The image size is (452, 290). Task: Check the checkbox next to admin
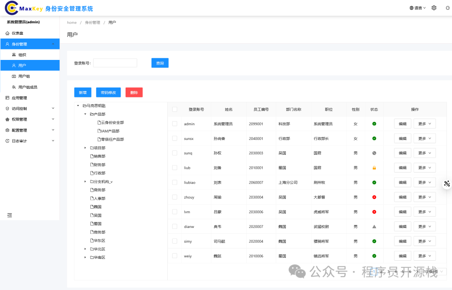point(175,123)
